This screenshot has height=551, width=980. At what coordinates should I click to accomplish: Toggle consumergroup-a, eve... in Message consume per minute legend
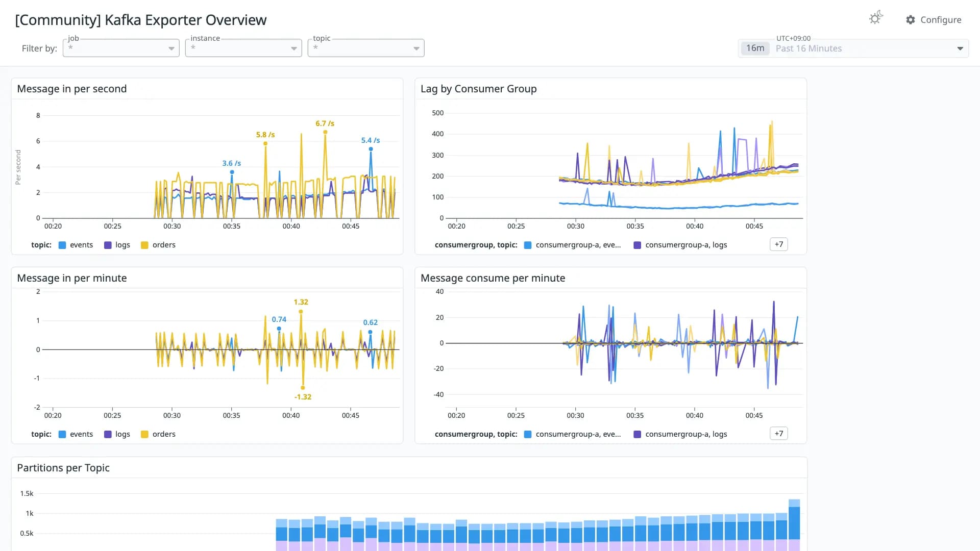coord(573,434)
